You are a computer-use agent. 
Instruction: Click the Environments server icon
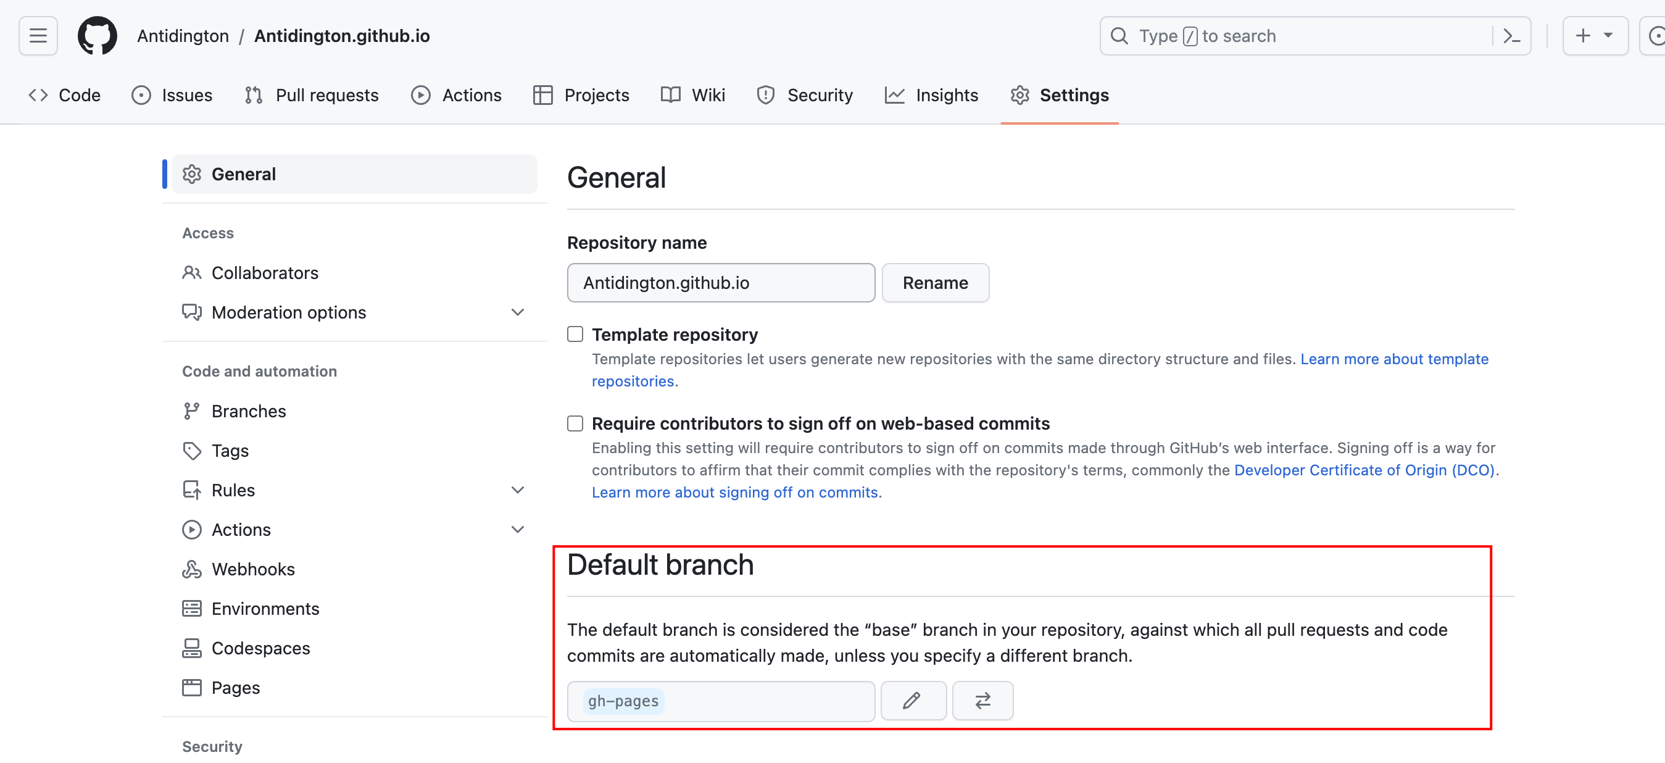click(x=191, y=609)
